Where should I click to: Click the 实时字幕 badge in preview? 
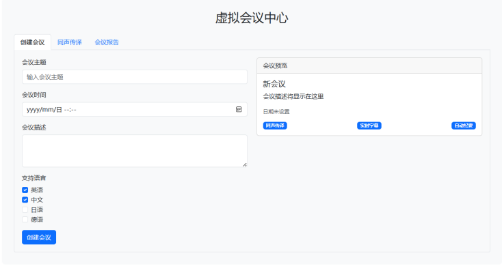pos(369,125)
